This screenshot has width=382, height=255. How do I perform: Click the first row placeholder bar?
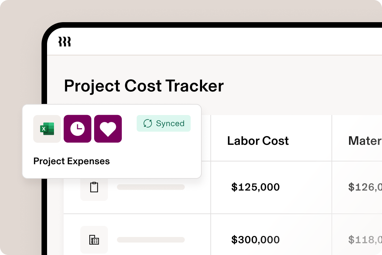(151, 187)
